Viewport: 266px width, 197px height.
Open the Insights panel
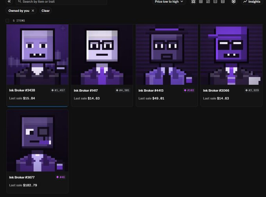coord(252,2)
